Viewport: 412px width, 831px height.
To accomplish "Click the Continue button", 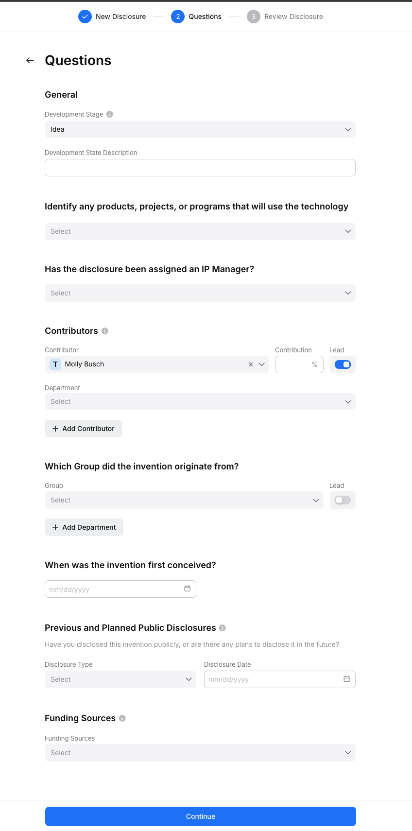I will (x=201, y=816).
